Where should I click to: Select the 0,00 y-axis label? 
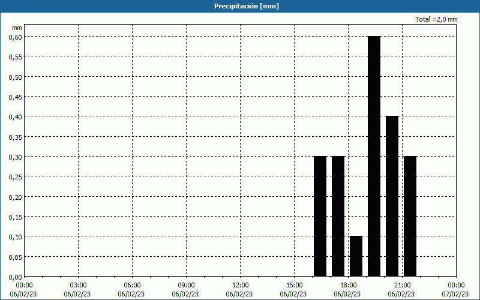click(16, 277)
